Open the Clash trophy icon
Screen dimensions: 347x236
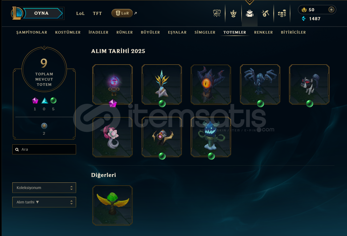pos(233,13)
